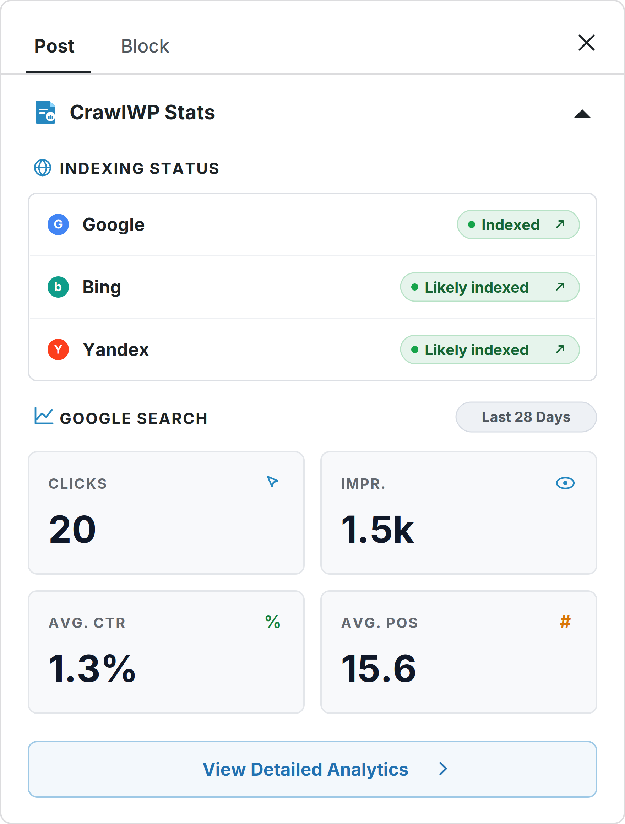Click the AVG. CTR card label
The width and height of the screenshot is (625, 824).
(x=87, y=623)
